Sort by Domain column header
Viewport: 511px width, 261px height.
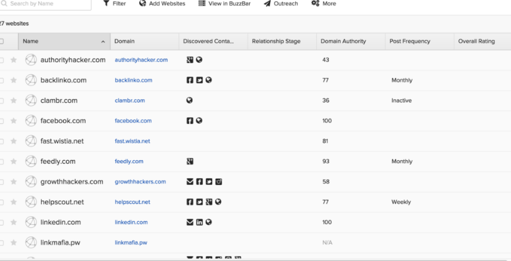pyautogui.click(x=144, y=41)
